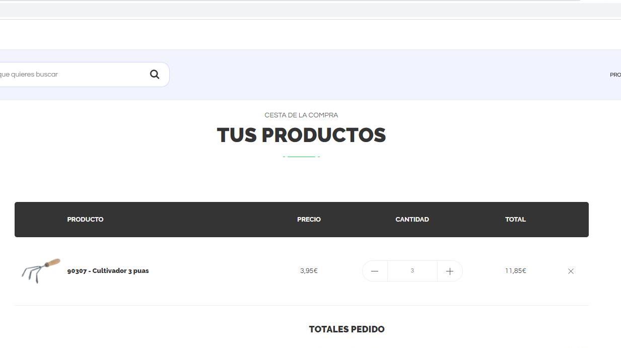Click the TUS PRODUCTOS heading
This screenshot has height=348, width=621.
[x=301, y=135]
